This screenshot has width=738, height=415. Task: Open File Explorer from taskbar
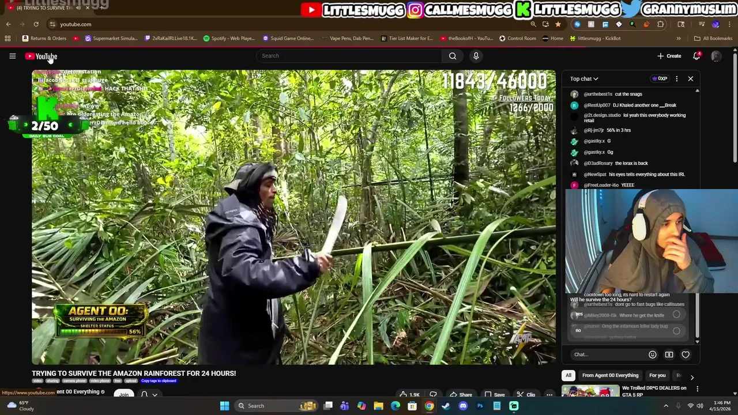378,406
